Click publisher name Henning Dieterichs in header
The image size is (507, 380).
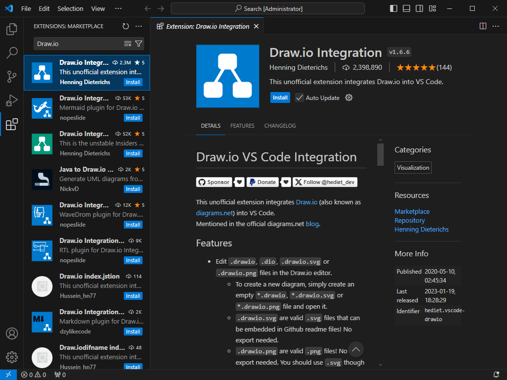pyautogui.click(x=299, y=67)
